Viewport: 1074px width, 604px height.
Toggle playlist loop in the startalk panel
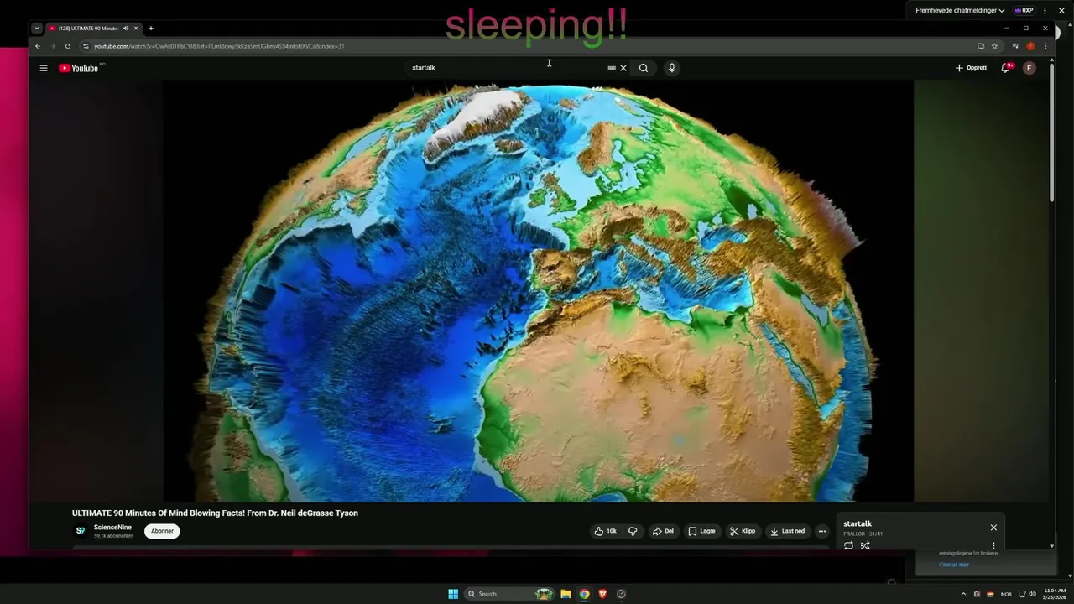pos(848,545)
